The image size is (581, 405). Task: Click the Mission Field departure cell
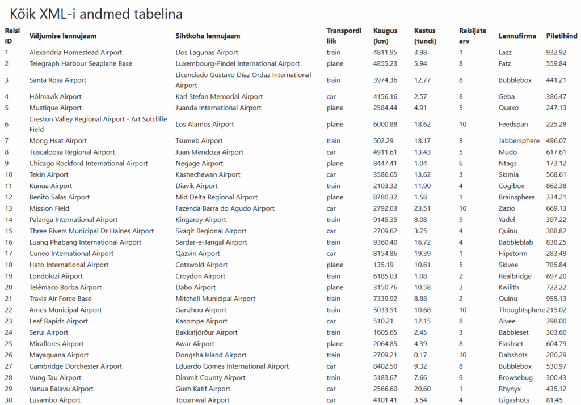pyautogui.click(x=49, y=208)
